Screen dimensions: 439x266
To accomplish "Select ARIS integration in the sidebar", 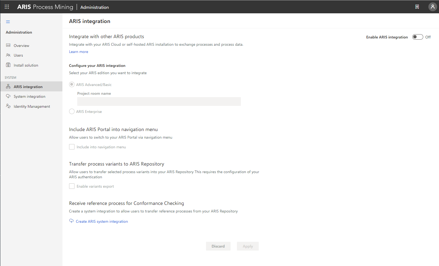I will tap(31, 87).
